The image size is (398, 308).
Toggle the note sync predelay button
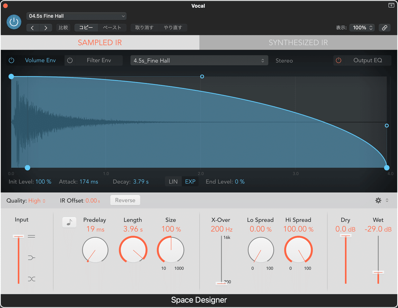coord(69,223)
